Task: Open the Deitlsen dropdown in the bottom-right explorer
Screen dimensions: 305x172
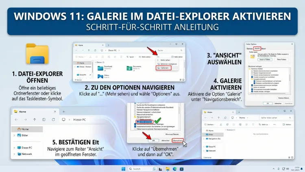Action: tap(209, 124)
